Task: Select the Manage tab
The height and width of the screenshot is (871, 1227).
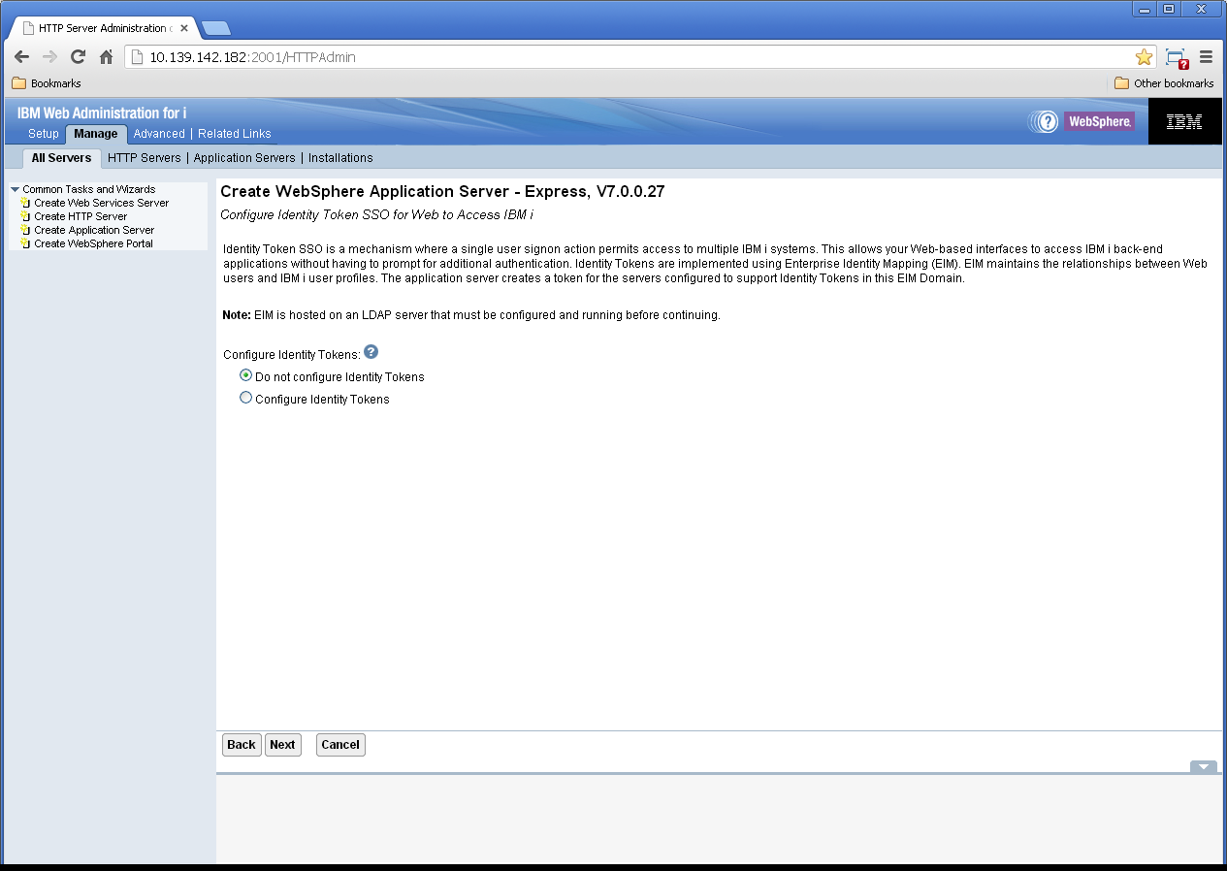Action: (96, 134)
